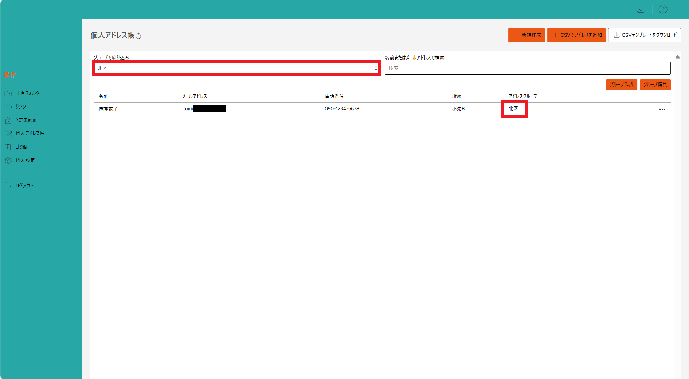
Task: Click the グループ作成 button
Action: coord(622,84)
